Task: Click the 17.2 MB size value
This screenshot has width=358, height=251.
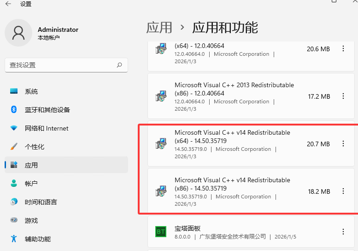Action: coord(319,96)
